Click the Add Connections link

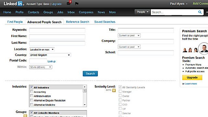[x=200, y=4]
